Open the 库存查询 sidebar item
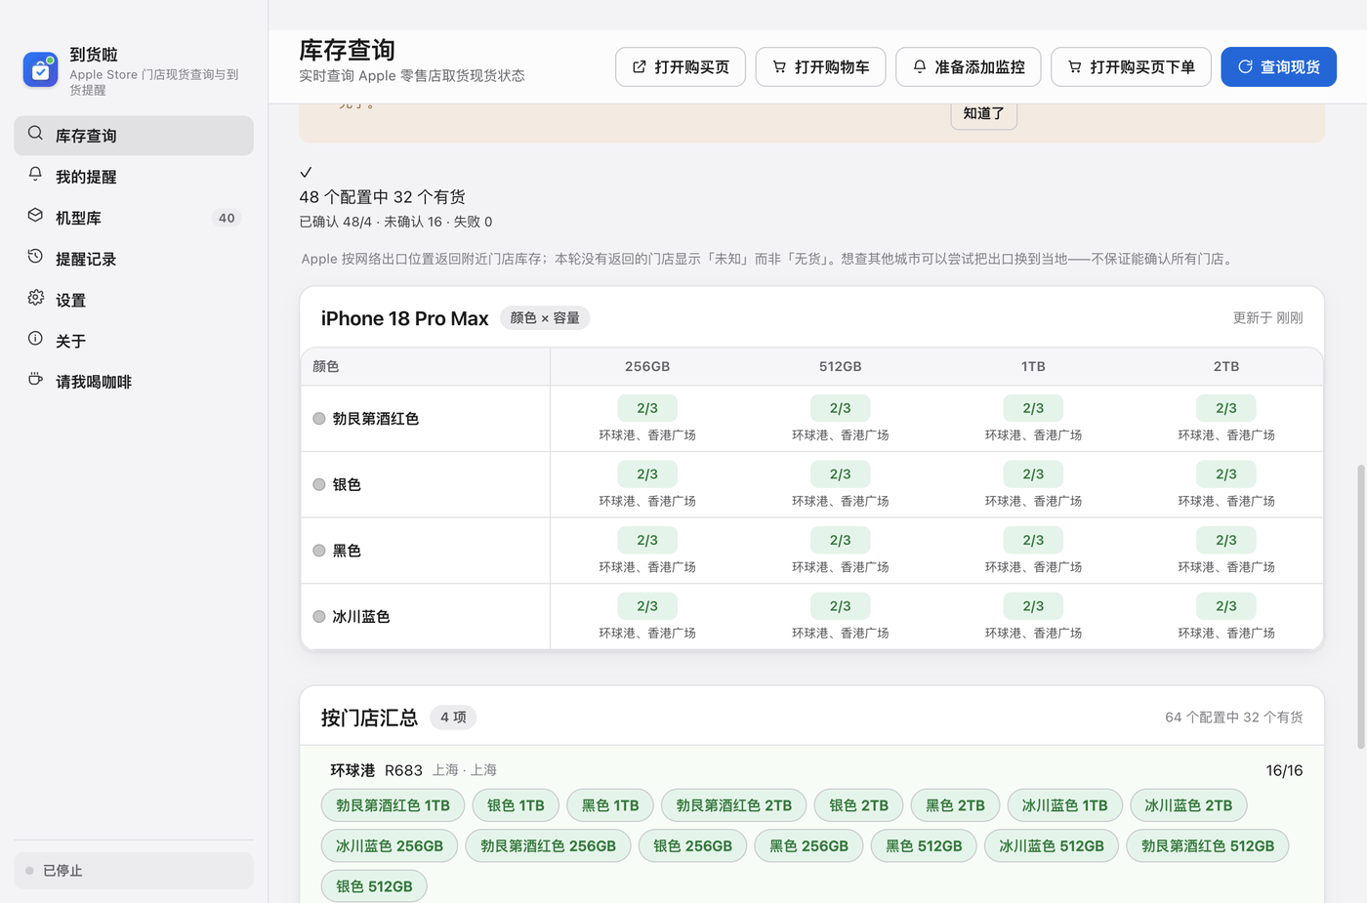Image resolution: width=1367 pixels, height=903 pixels. click(134, 136)
